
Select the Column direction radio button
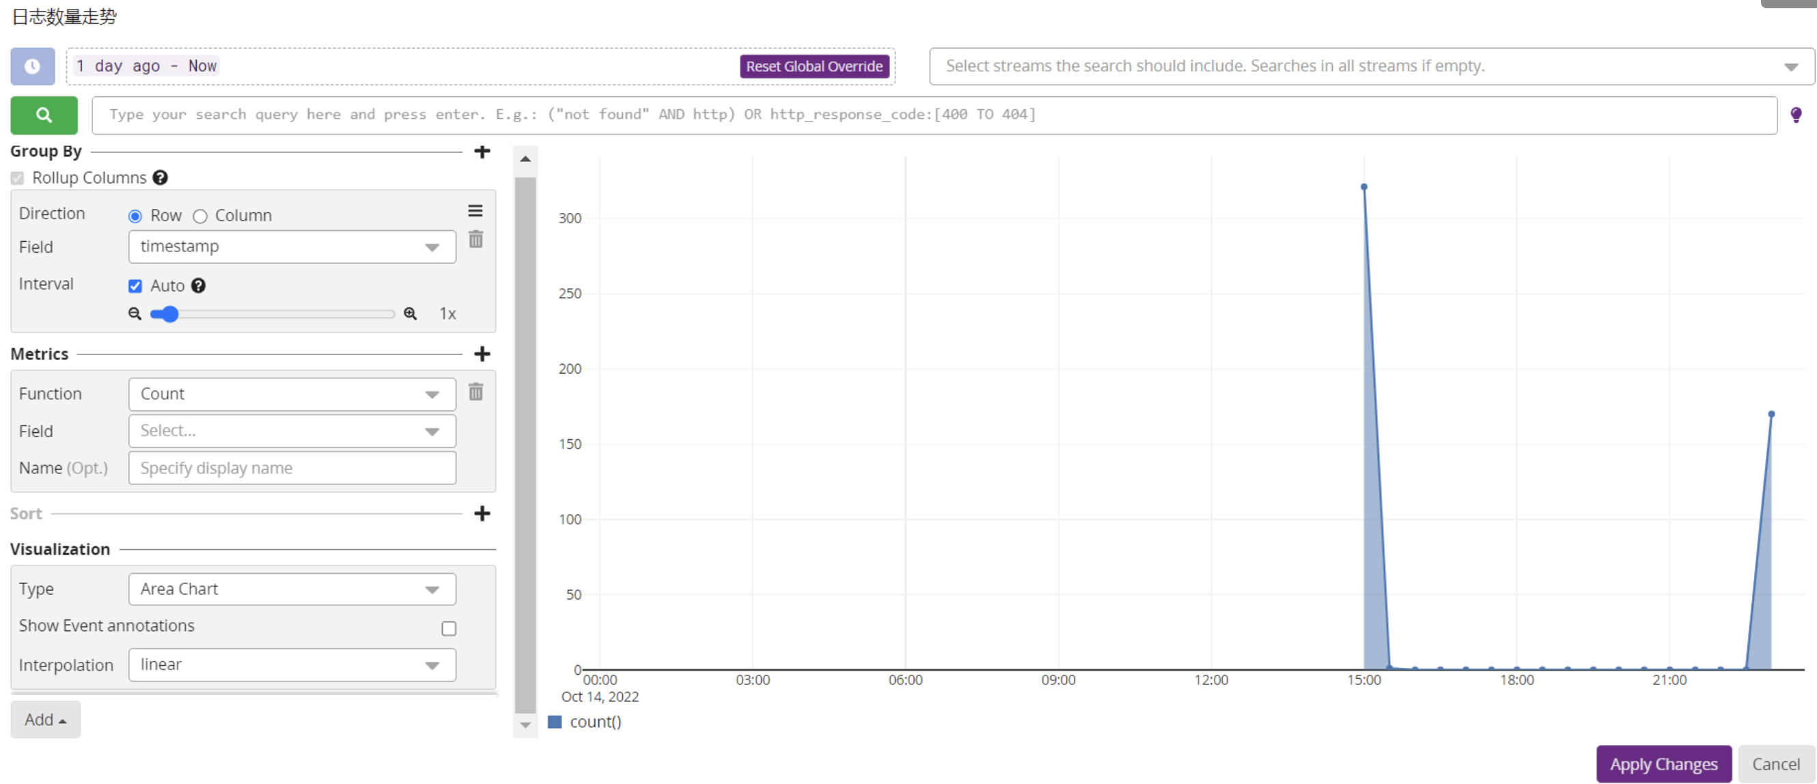tap(200, 216)
